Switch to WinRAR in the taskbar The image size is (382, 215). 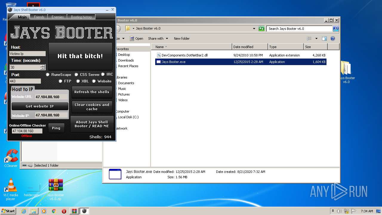click(x=74, y=211)
